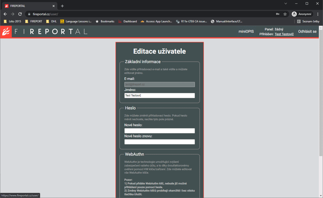Click the FIREPORTAL flame logo
Viewport: 323px width, 198px height.
tap(6, 32)
